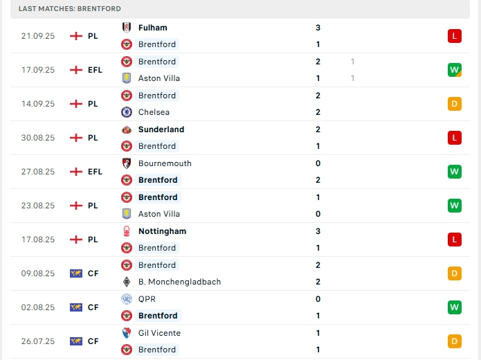Viewport: 481px width, 360px height.
Task: Click the Fulham club crest icon
Action: (x=127, y=28)
